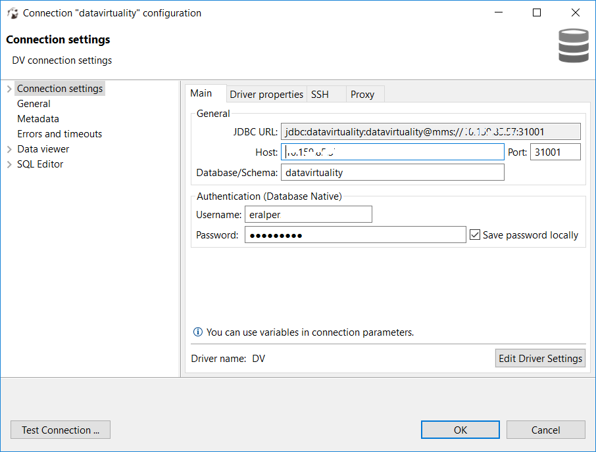The height and width of the screenshot is (452, 596).
Task: Click the database stack icon in header
Action: coord(573,45)
